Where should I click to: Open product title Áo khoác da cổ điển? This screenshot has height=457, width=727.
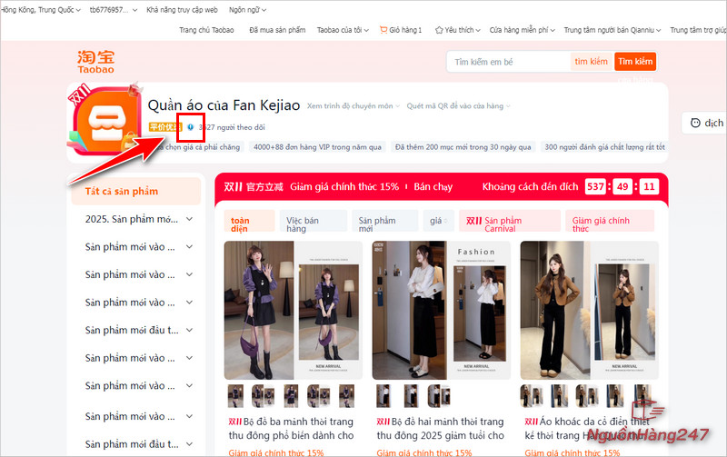coord(587,429)
